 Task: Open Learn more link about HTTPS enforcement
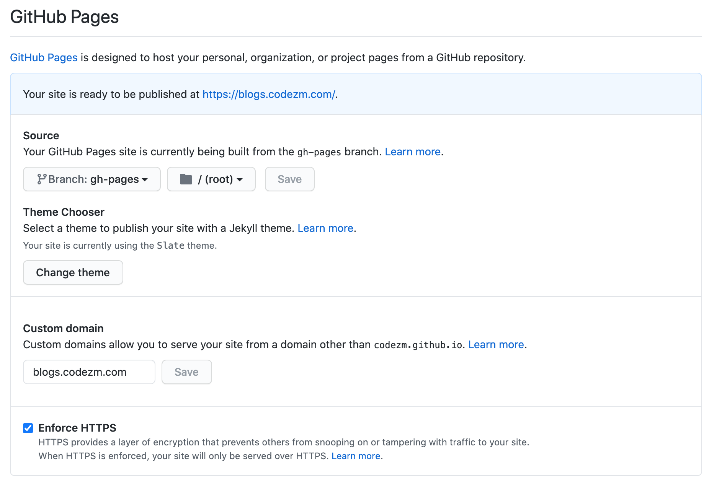coord(356,456)
